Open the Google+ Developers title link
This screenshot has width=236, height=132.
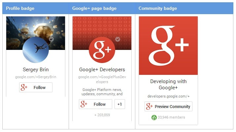tap(102, 70)
